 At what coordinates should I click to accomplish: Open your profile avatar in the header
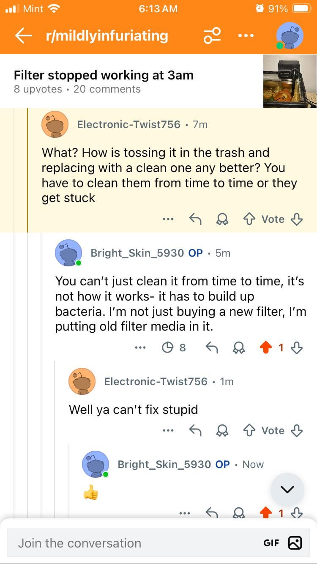290,36
